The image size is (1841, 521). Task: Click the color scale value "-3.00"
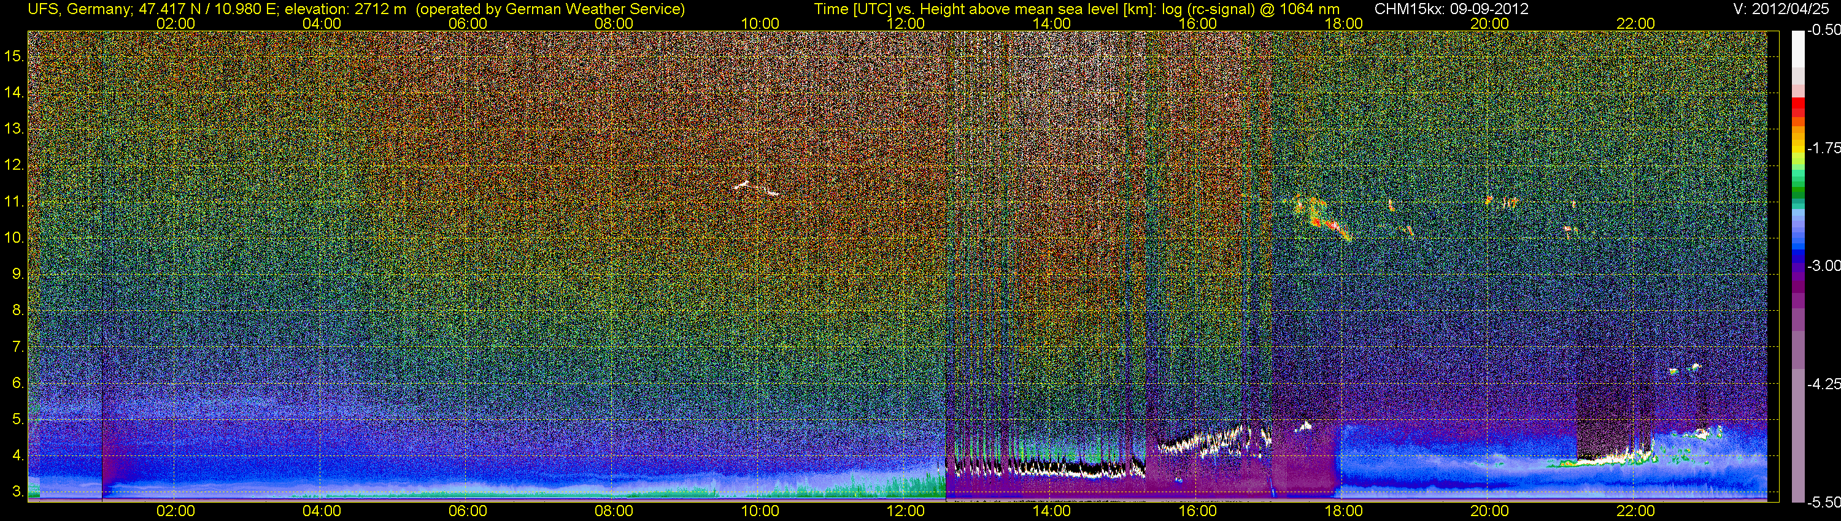tap(1823, 266)
